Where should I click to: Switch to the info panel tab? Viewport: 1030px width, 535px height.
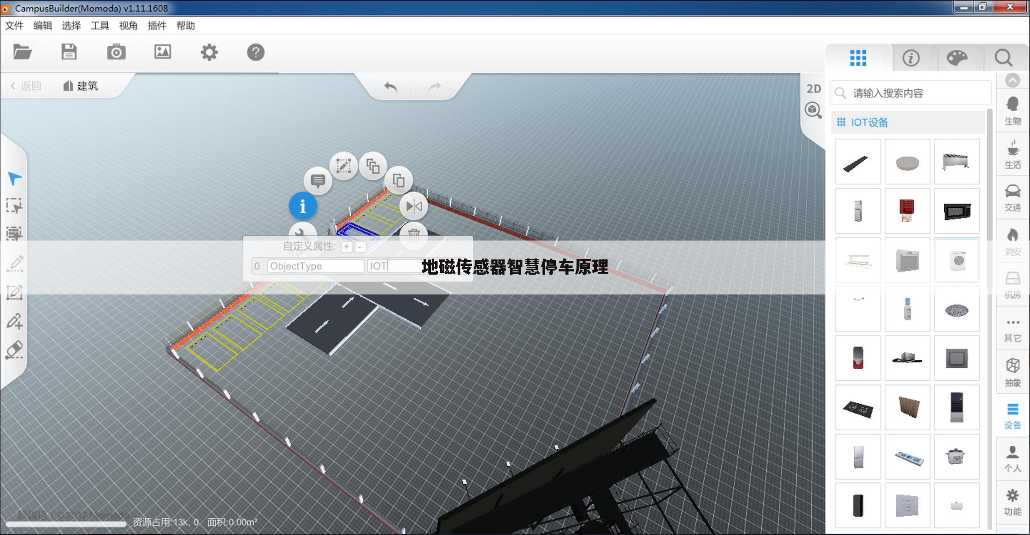pos(911,58)
